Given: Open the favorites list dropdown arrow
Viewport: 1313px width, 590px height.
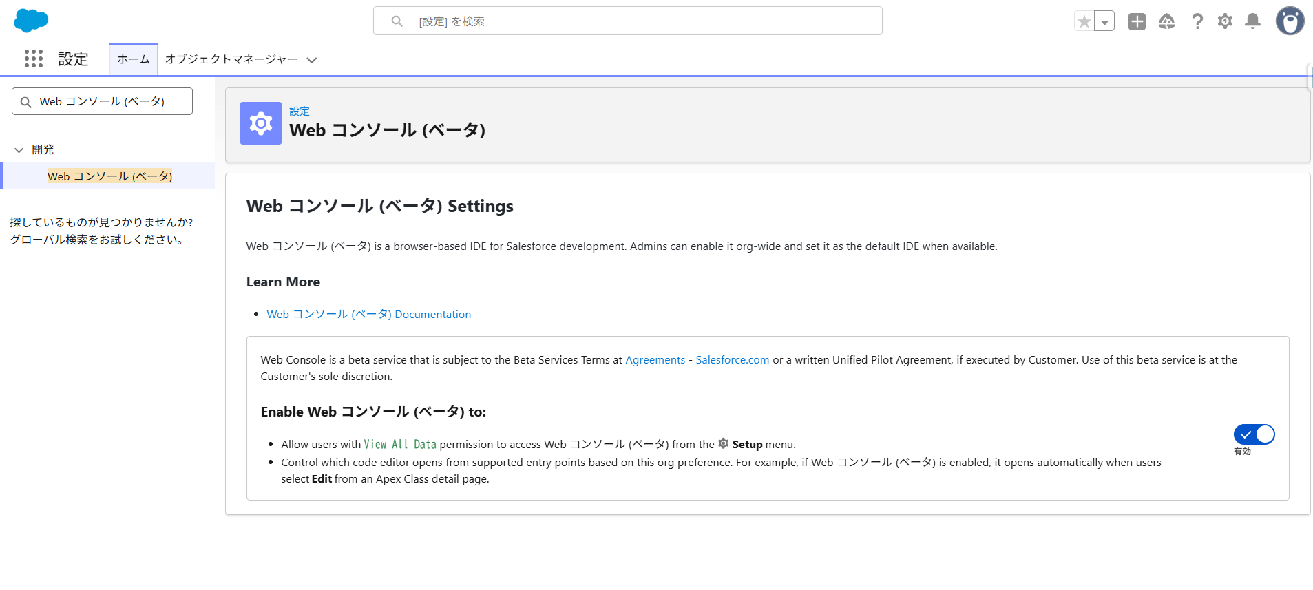Looking at the screenshot, I should (1104, 21).
